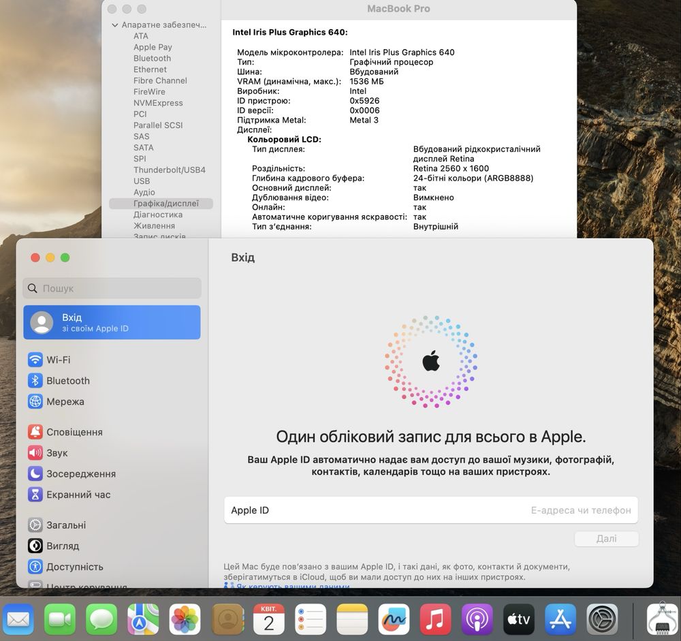Select NVMExpress in hardware list
This screenshot has width=681, height=641.
click(158, 103)
